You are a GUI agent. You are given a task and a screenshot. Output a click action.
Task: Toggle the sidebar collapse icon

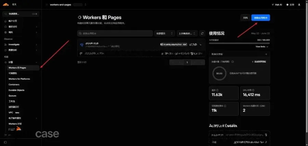click(5, 142)
